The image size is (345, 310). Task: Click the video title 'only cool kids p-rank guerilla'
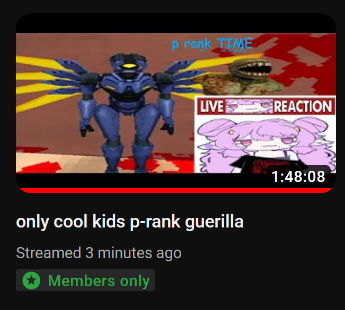(130, 222)
